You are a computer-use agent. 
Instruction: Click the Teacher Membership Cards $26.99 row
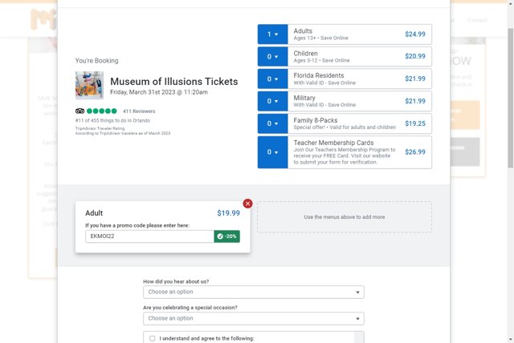pyautogui.click(x=359, y=152)
